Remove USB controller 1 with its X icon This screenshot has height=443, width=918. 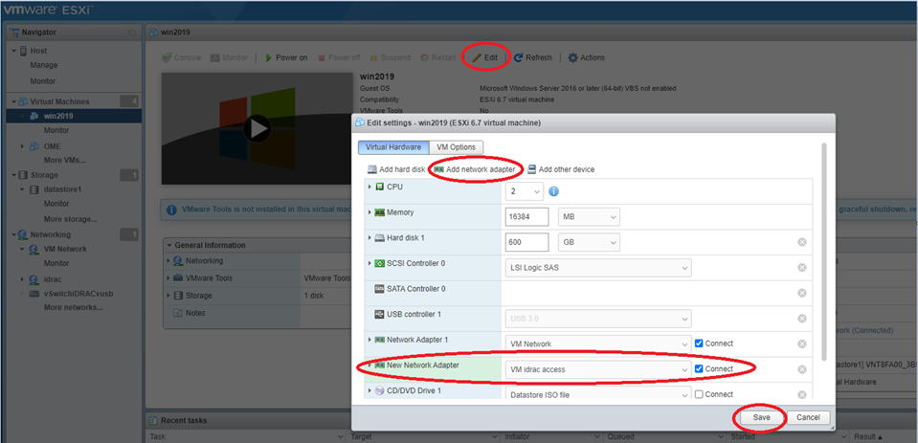tap(802, 319)
